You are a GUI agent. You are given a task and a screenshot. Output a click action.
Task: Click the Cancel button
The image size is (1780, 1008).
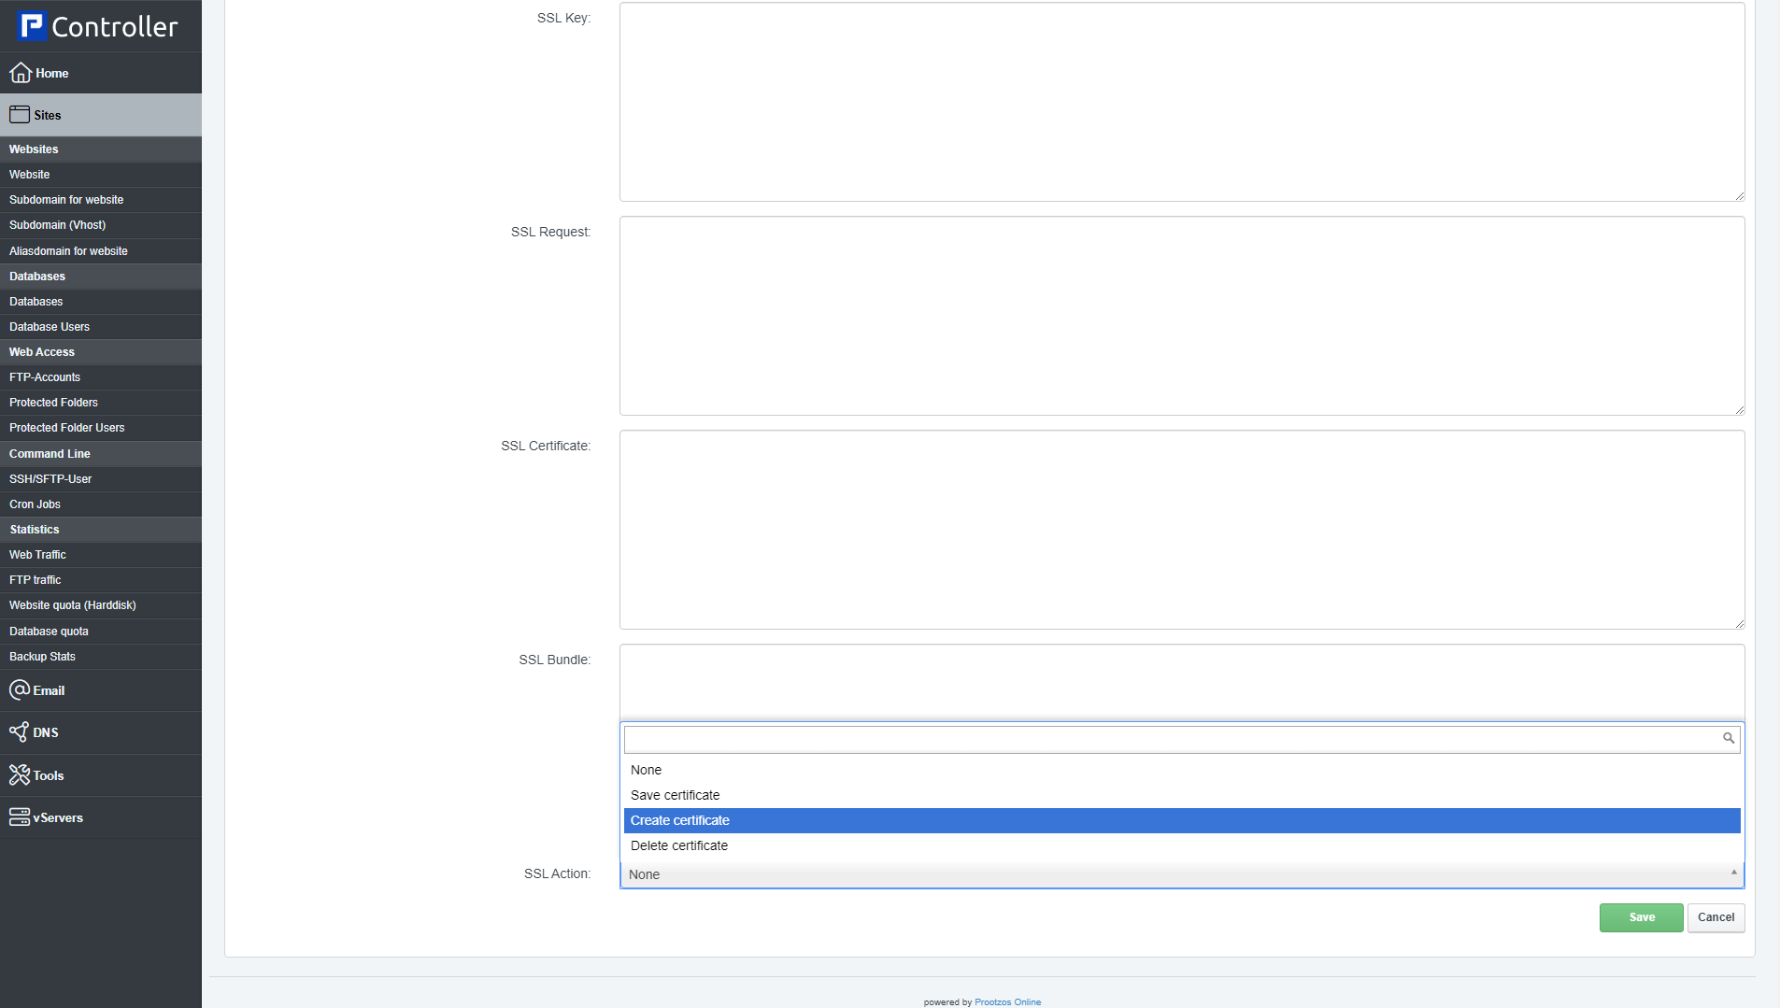[x=1716, y=917]
